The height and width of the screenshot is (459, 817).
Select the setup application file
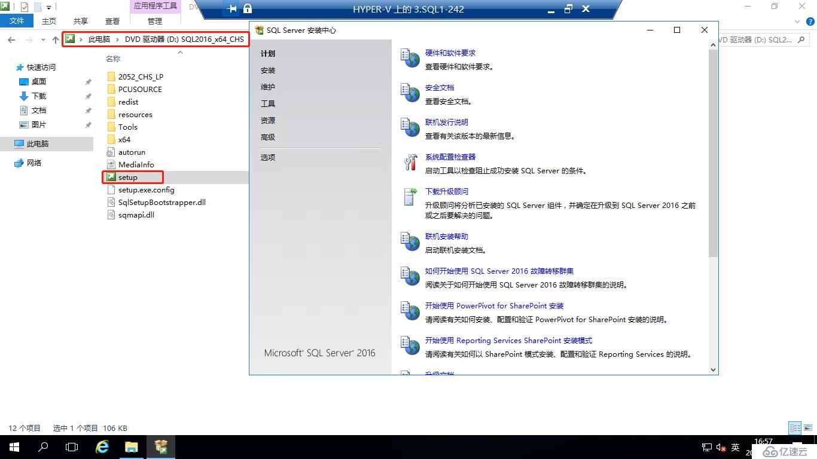[127, 178]
